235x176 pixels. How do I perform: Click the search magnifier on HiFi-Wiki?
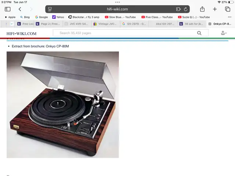[199, 33]
